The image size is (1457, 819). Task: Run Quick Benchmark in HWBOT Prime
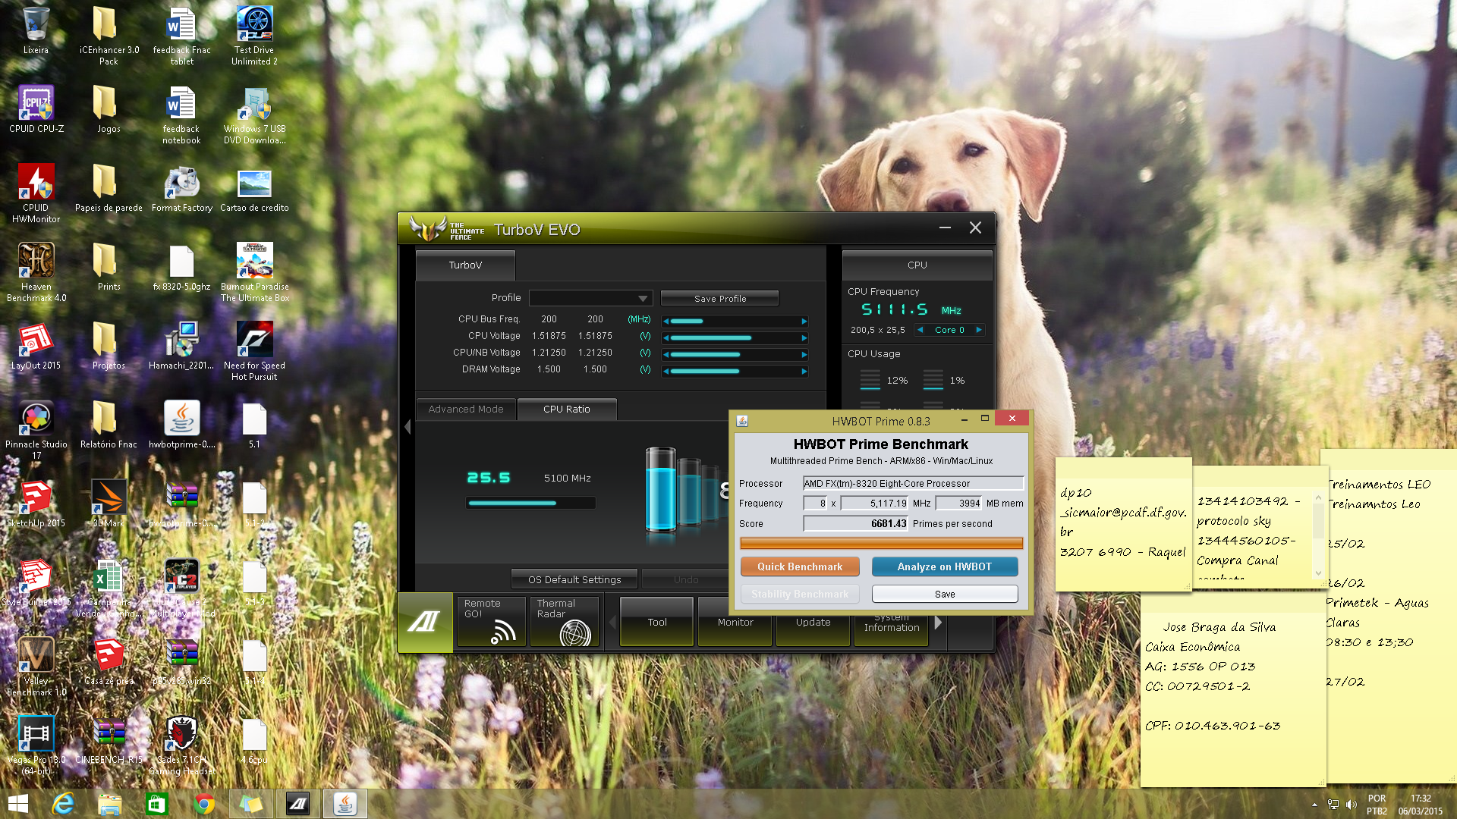800,566
